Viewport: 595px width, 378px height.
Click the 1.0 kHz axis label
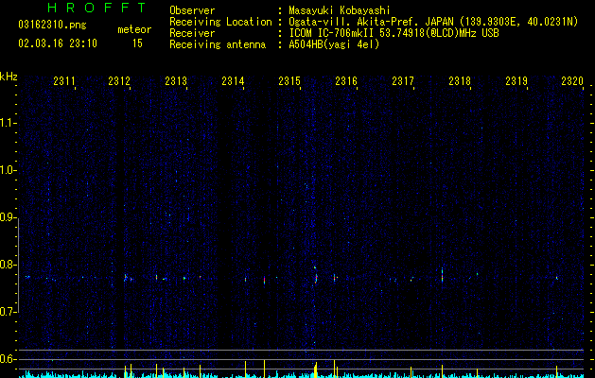tap(9, 170)
